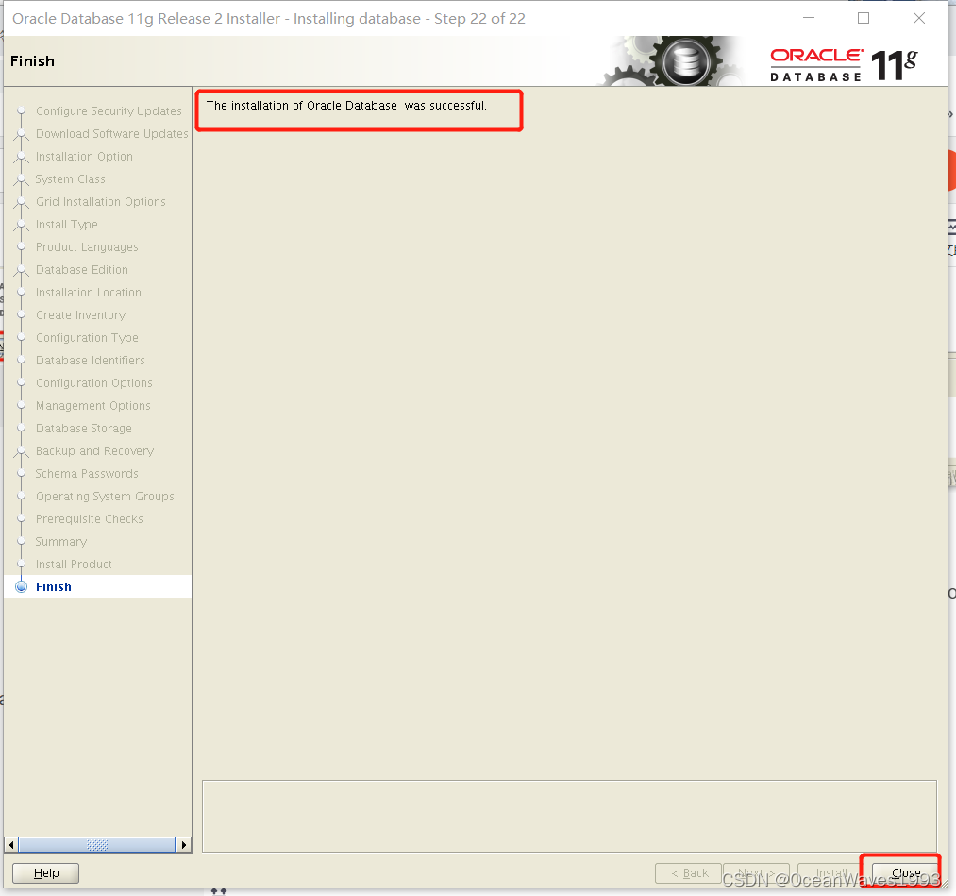This screenshot has height=896, width=956.
Task: Click the Close button
Action: (904, 873)
